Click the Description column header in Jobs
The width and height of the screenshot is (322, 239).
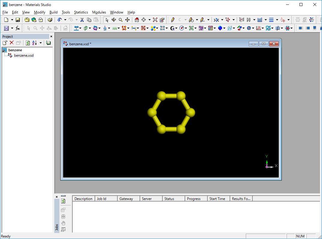83,199
